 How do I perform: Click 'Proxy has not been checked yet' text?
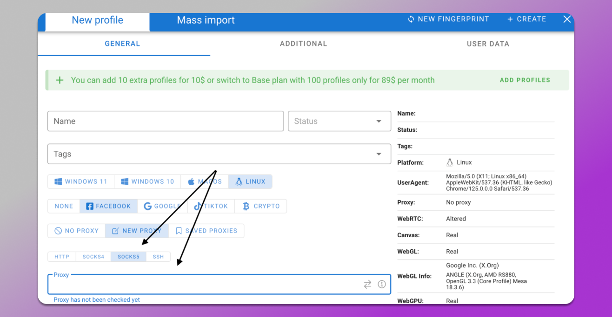point(97,300)
